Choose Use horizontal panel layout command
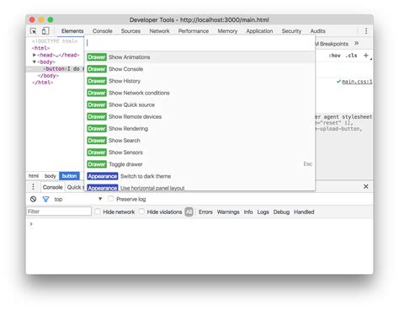Viewport: 399px width, 311px height. pos(199,187)
